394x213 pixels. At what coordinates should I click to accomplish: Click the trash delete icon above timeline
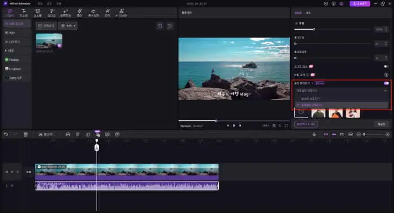(x=25, y=134)
